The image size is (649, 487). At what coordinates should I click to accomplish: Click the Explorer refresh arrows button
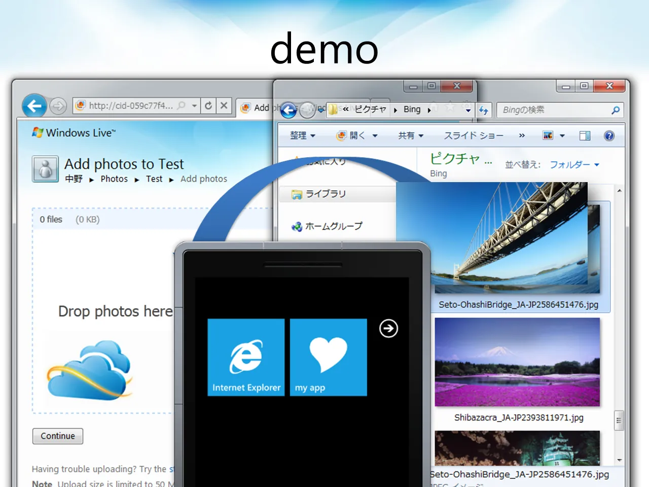(x=483, y=110)
